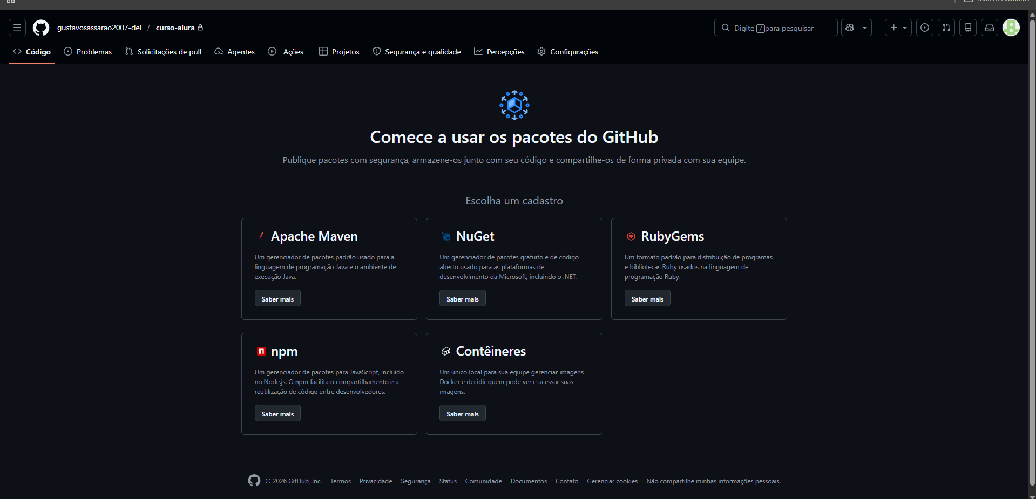Click the 'Escolha um cadastro' text
The height and width of the screenshot is (499, 1036).
click(x=514, y=201)
